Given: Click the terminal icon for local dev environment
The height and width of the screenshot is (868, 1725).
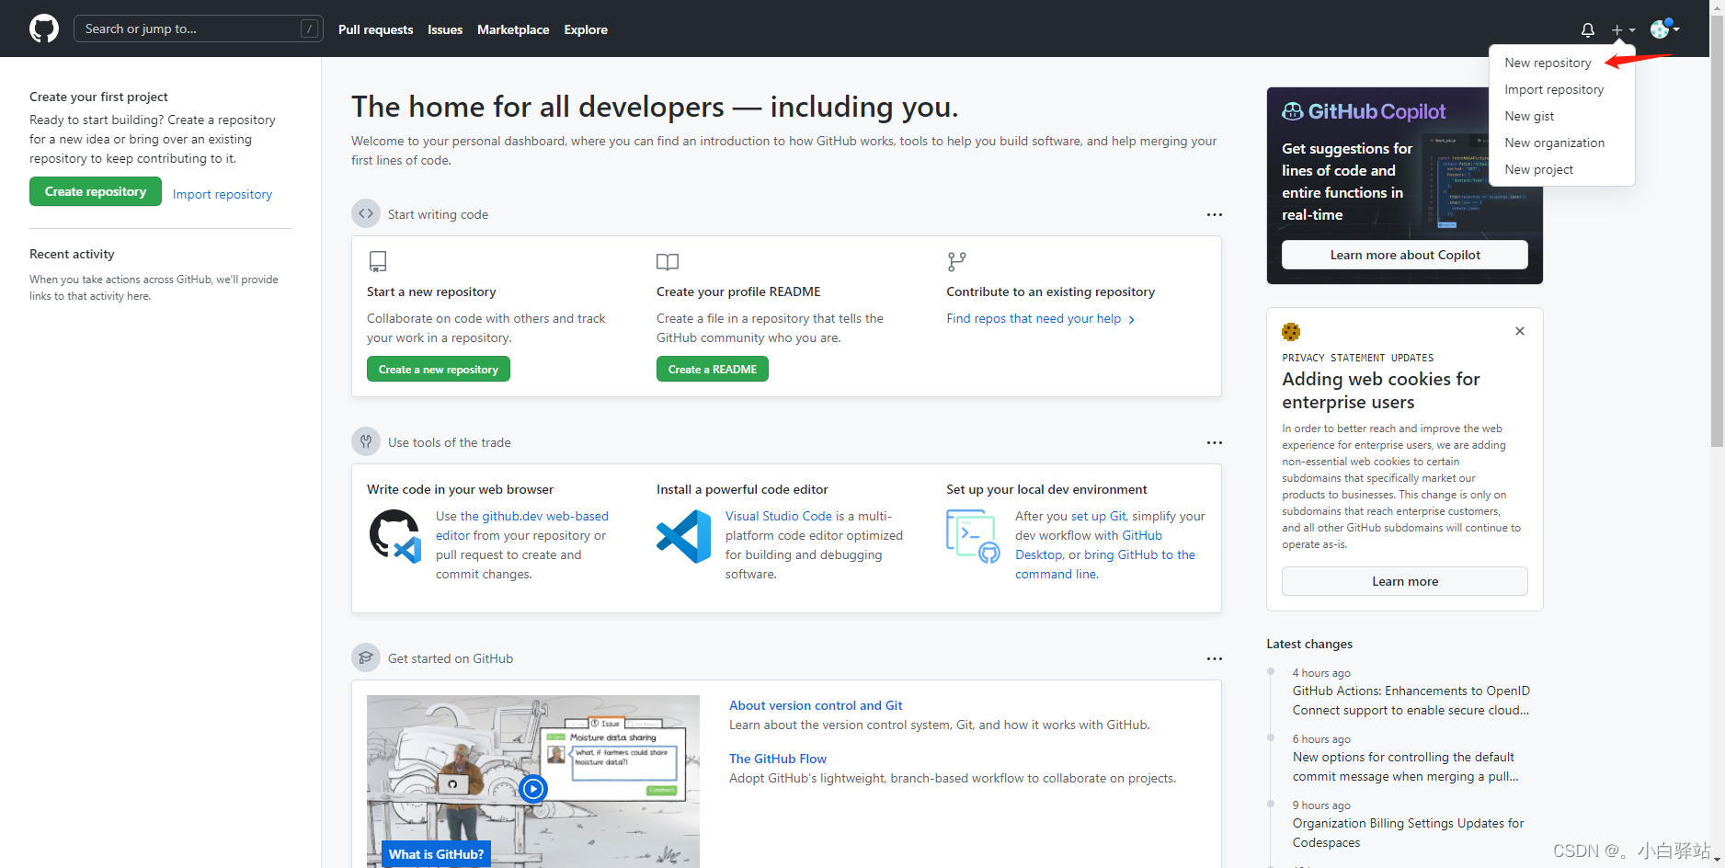Looking at the screenshot, I should pyautogui.click(x=971, y=534).
